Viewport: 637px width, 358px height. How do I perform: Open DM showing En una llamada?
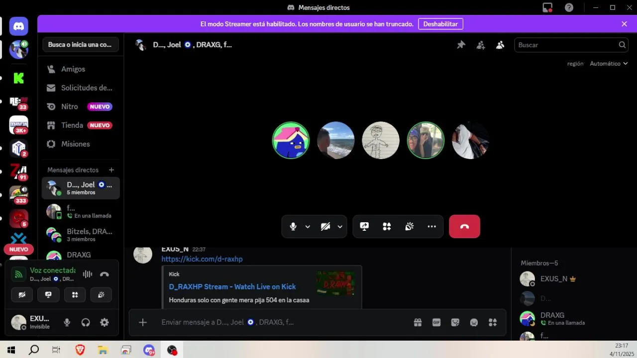(81, 211)
